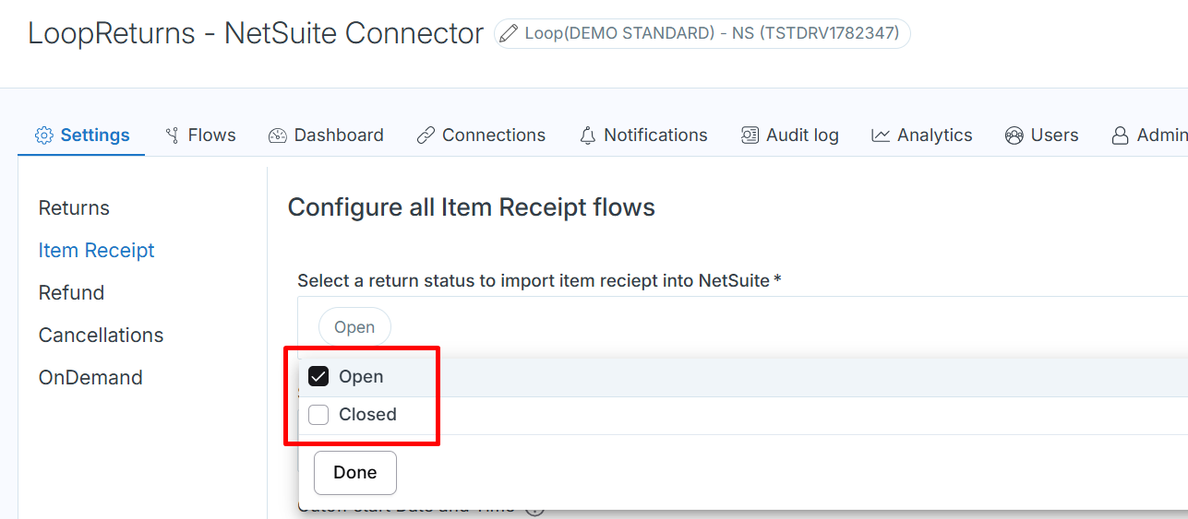Click the pencil edit icon beside Loop(DEMO STANDARD)

(509, 33)
